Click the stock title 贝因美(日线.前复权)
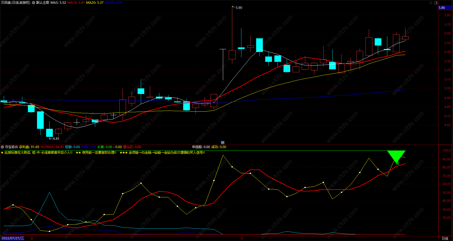Image resolution: width=453 pixels, height=241 pixels. pos(16,3)
